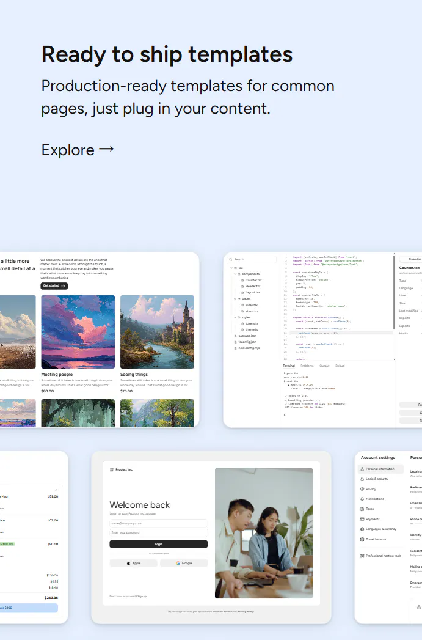Image resolution: width=422 pixels, height=640 pixels.
Task: Switch to the Output tab
Action: [324, 366]
